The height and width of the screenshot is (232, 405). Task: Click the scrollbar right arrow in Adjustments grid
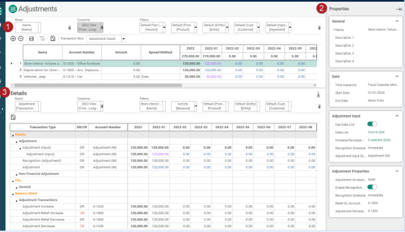(315, 85)
